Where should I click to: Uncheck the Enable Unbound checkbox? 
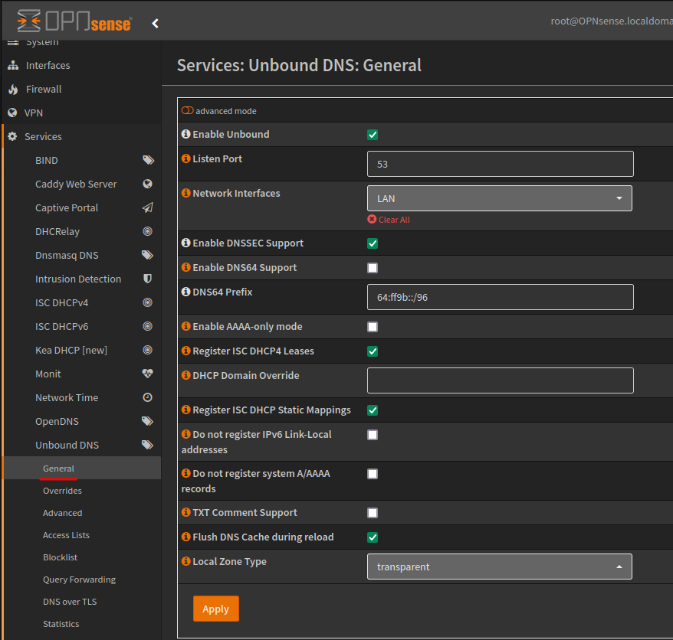(373, 135)
